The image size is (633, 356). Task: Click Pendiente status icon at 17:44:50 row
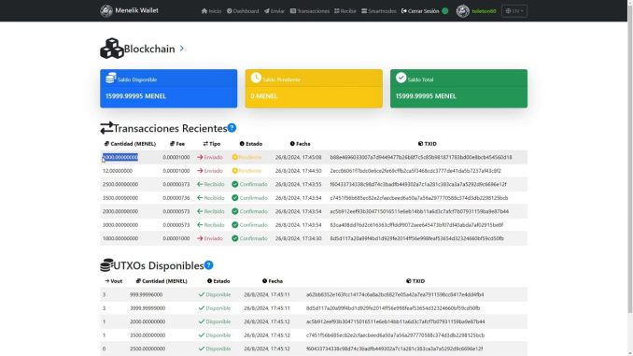click(235, 171)
